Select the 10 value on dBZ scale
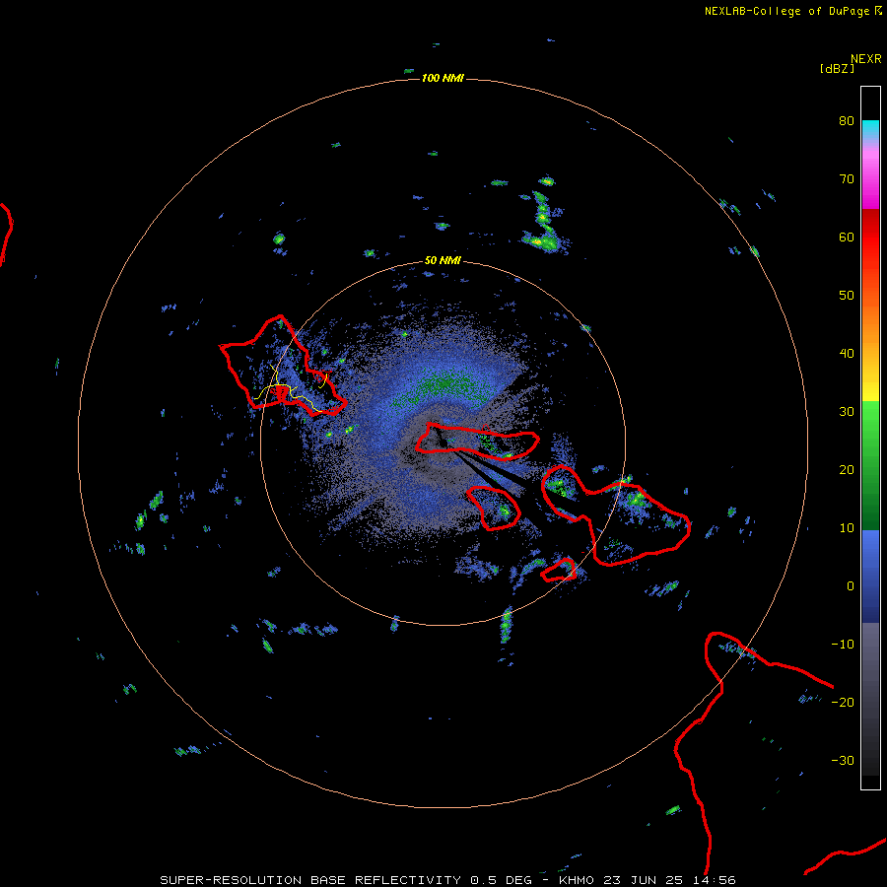Screen dimensions: 887x887 pyautogui.click(x=847, y=528)
